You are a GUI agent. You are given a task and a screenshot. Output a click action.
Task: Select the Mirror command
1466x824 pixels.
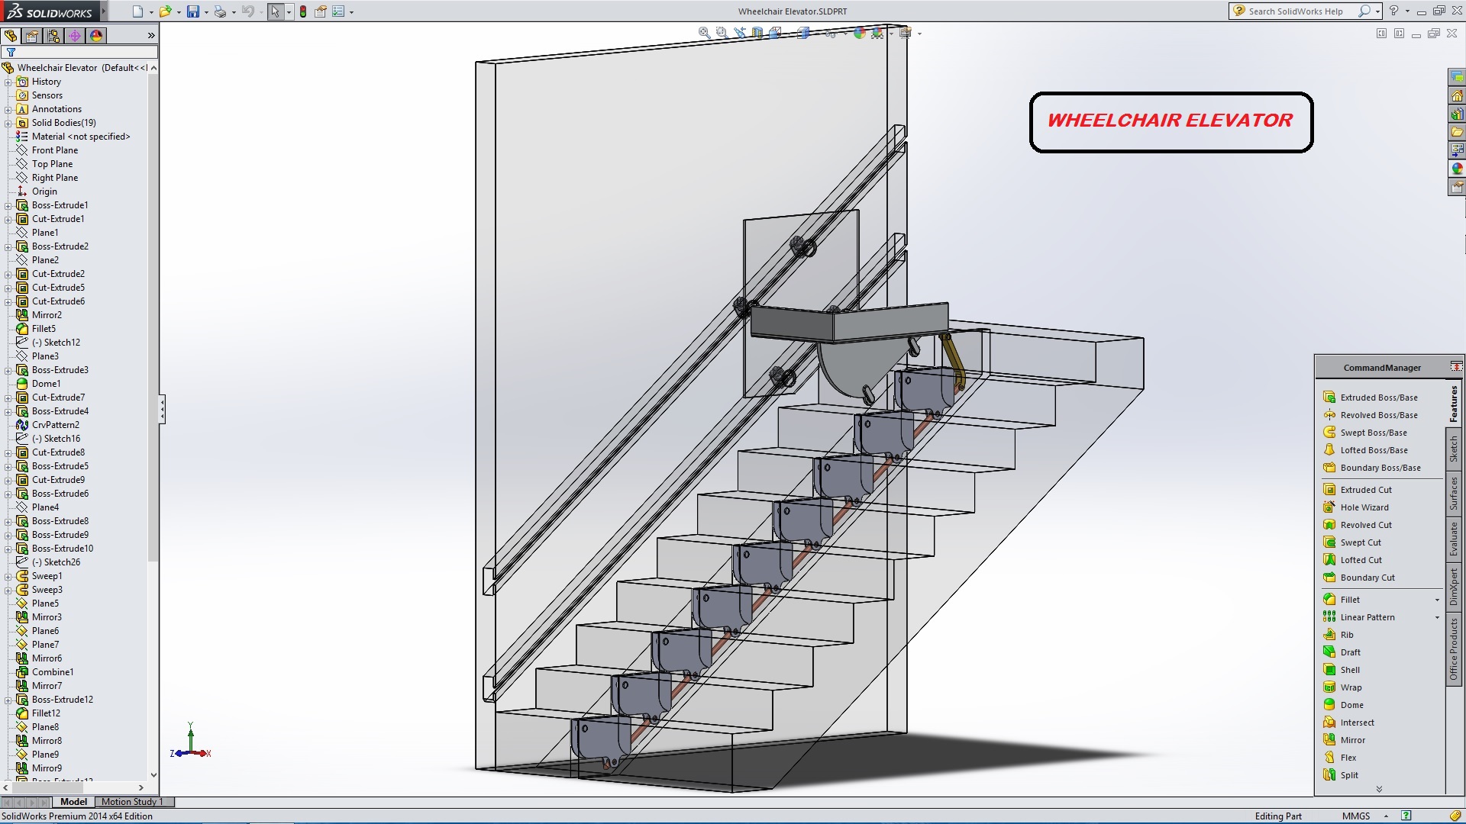point(1352,740)
